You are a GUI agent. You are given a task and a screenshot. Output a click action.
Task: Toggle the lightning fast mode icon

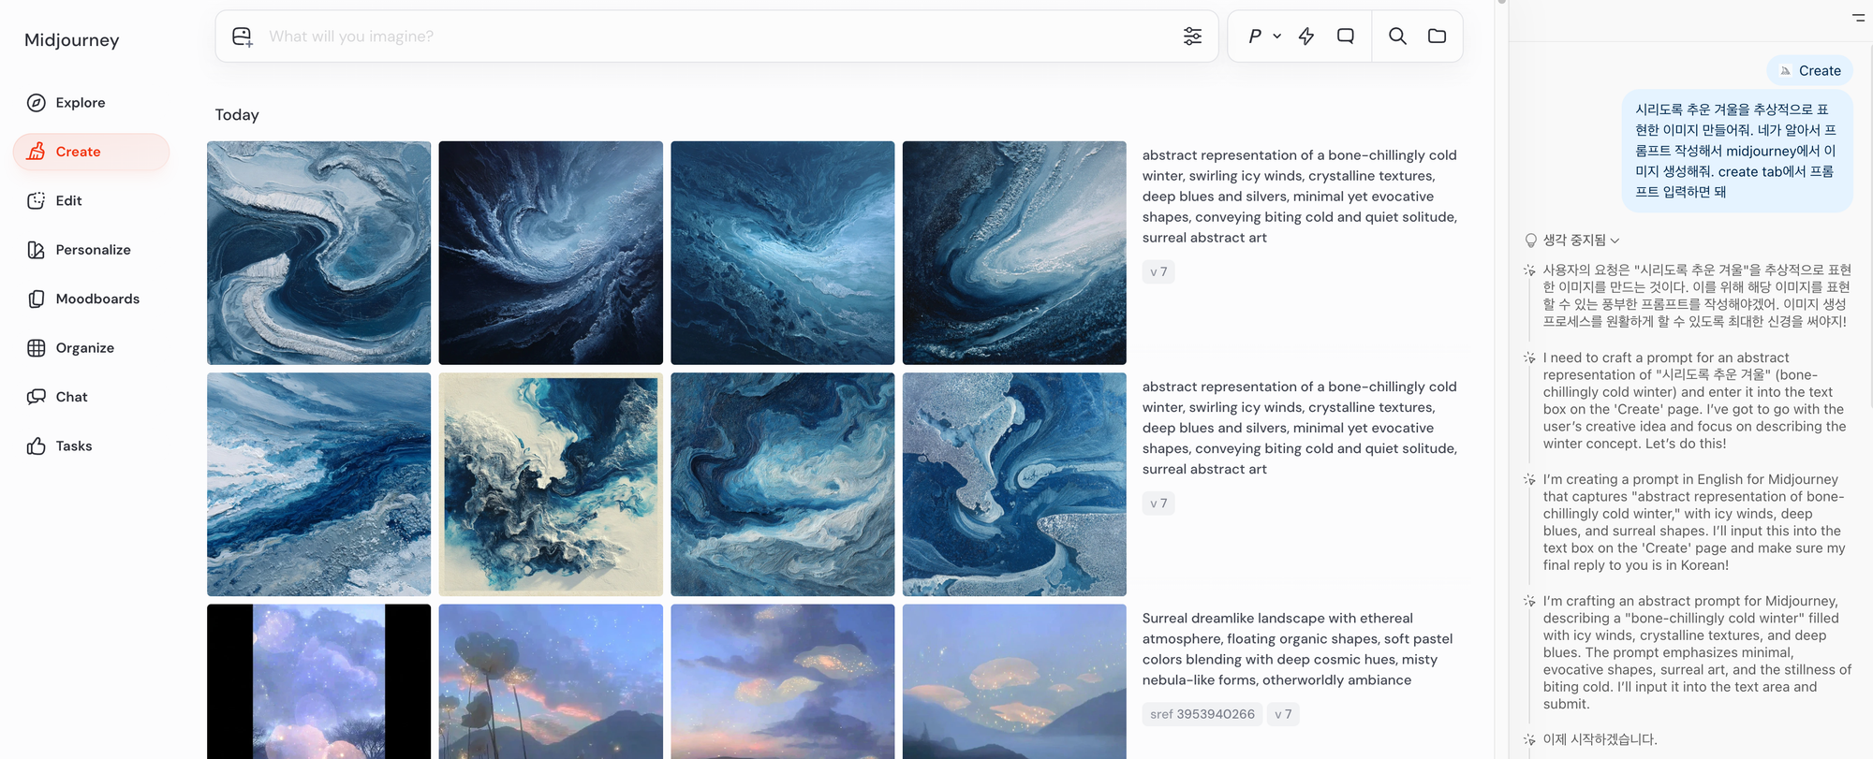[1306, 36]
